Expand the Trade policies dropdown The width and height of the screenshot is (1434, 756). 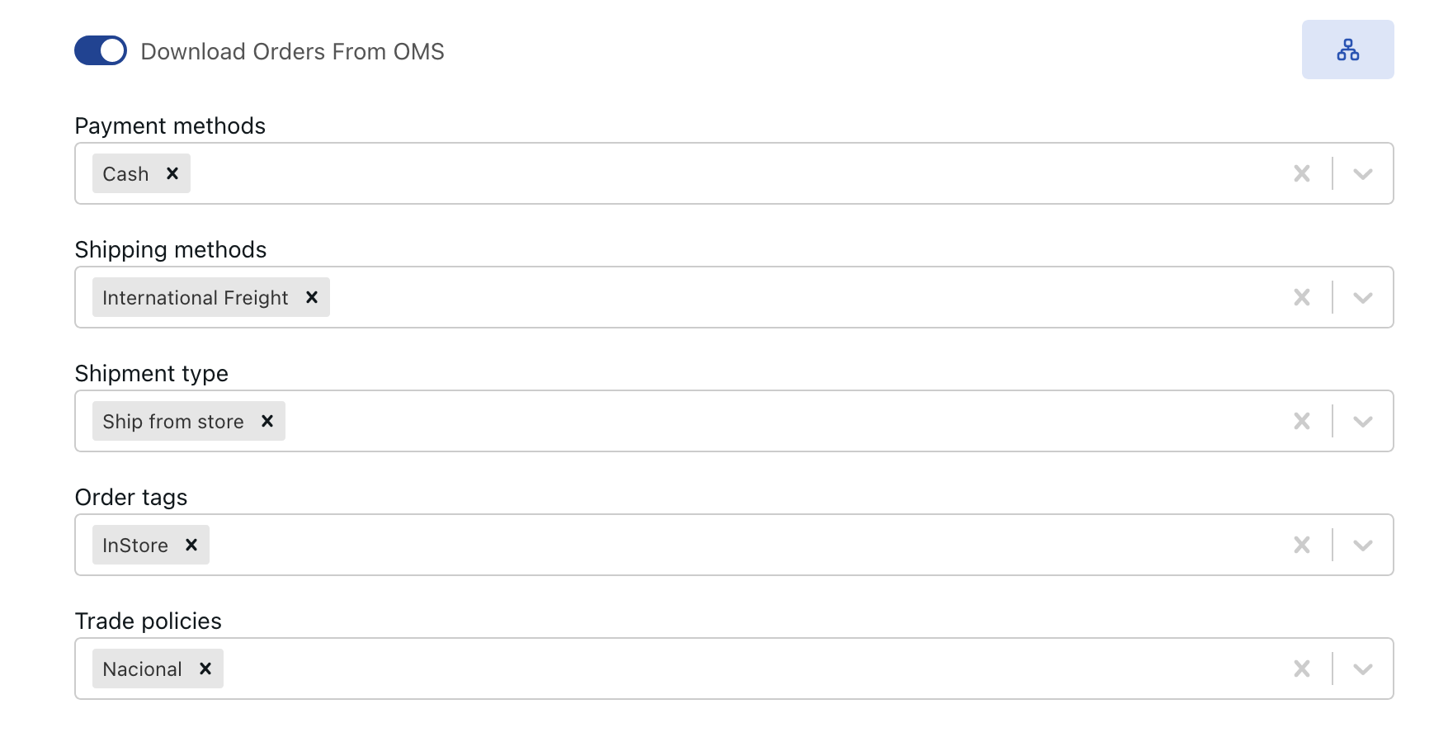point(1363,669)
